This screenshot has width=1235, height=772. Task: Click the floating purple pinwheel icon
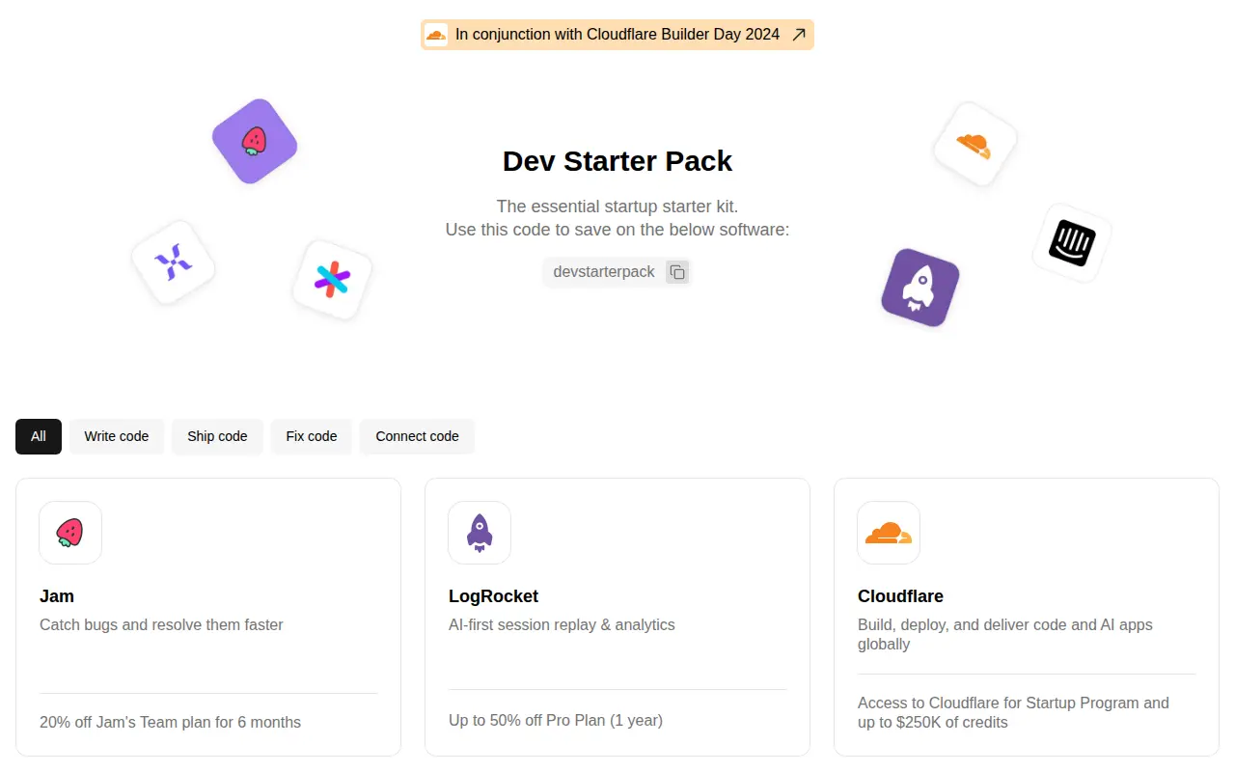[x=174, y=262]
